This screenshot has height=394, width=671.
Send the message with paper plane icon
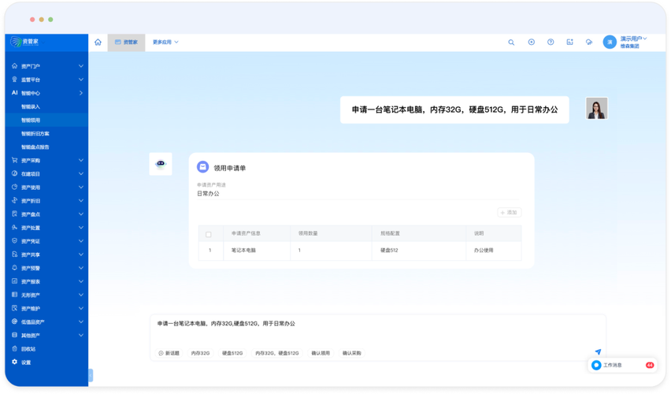point(598,351)
